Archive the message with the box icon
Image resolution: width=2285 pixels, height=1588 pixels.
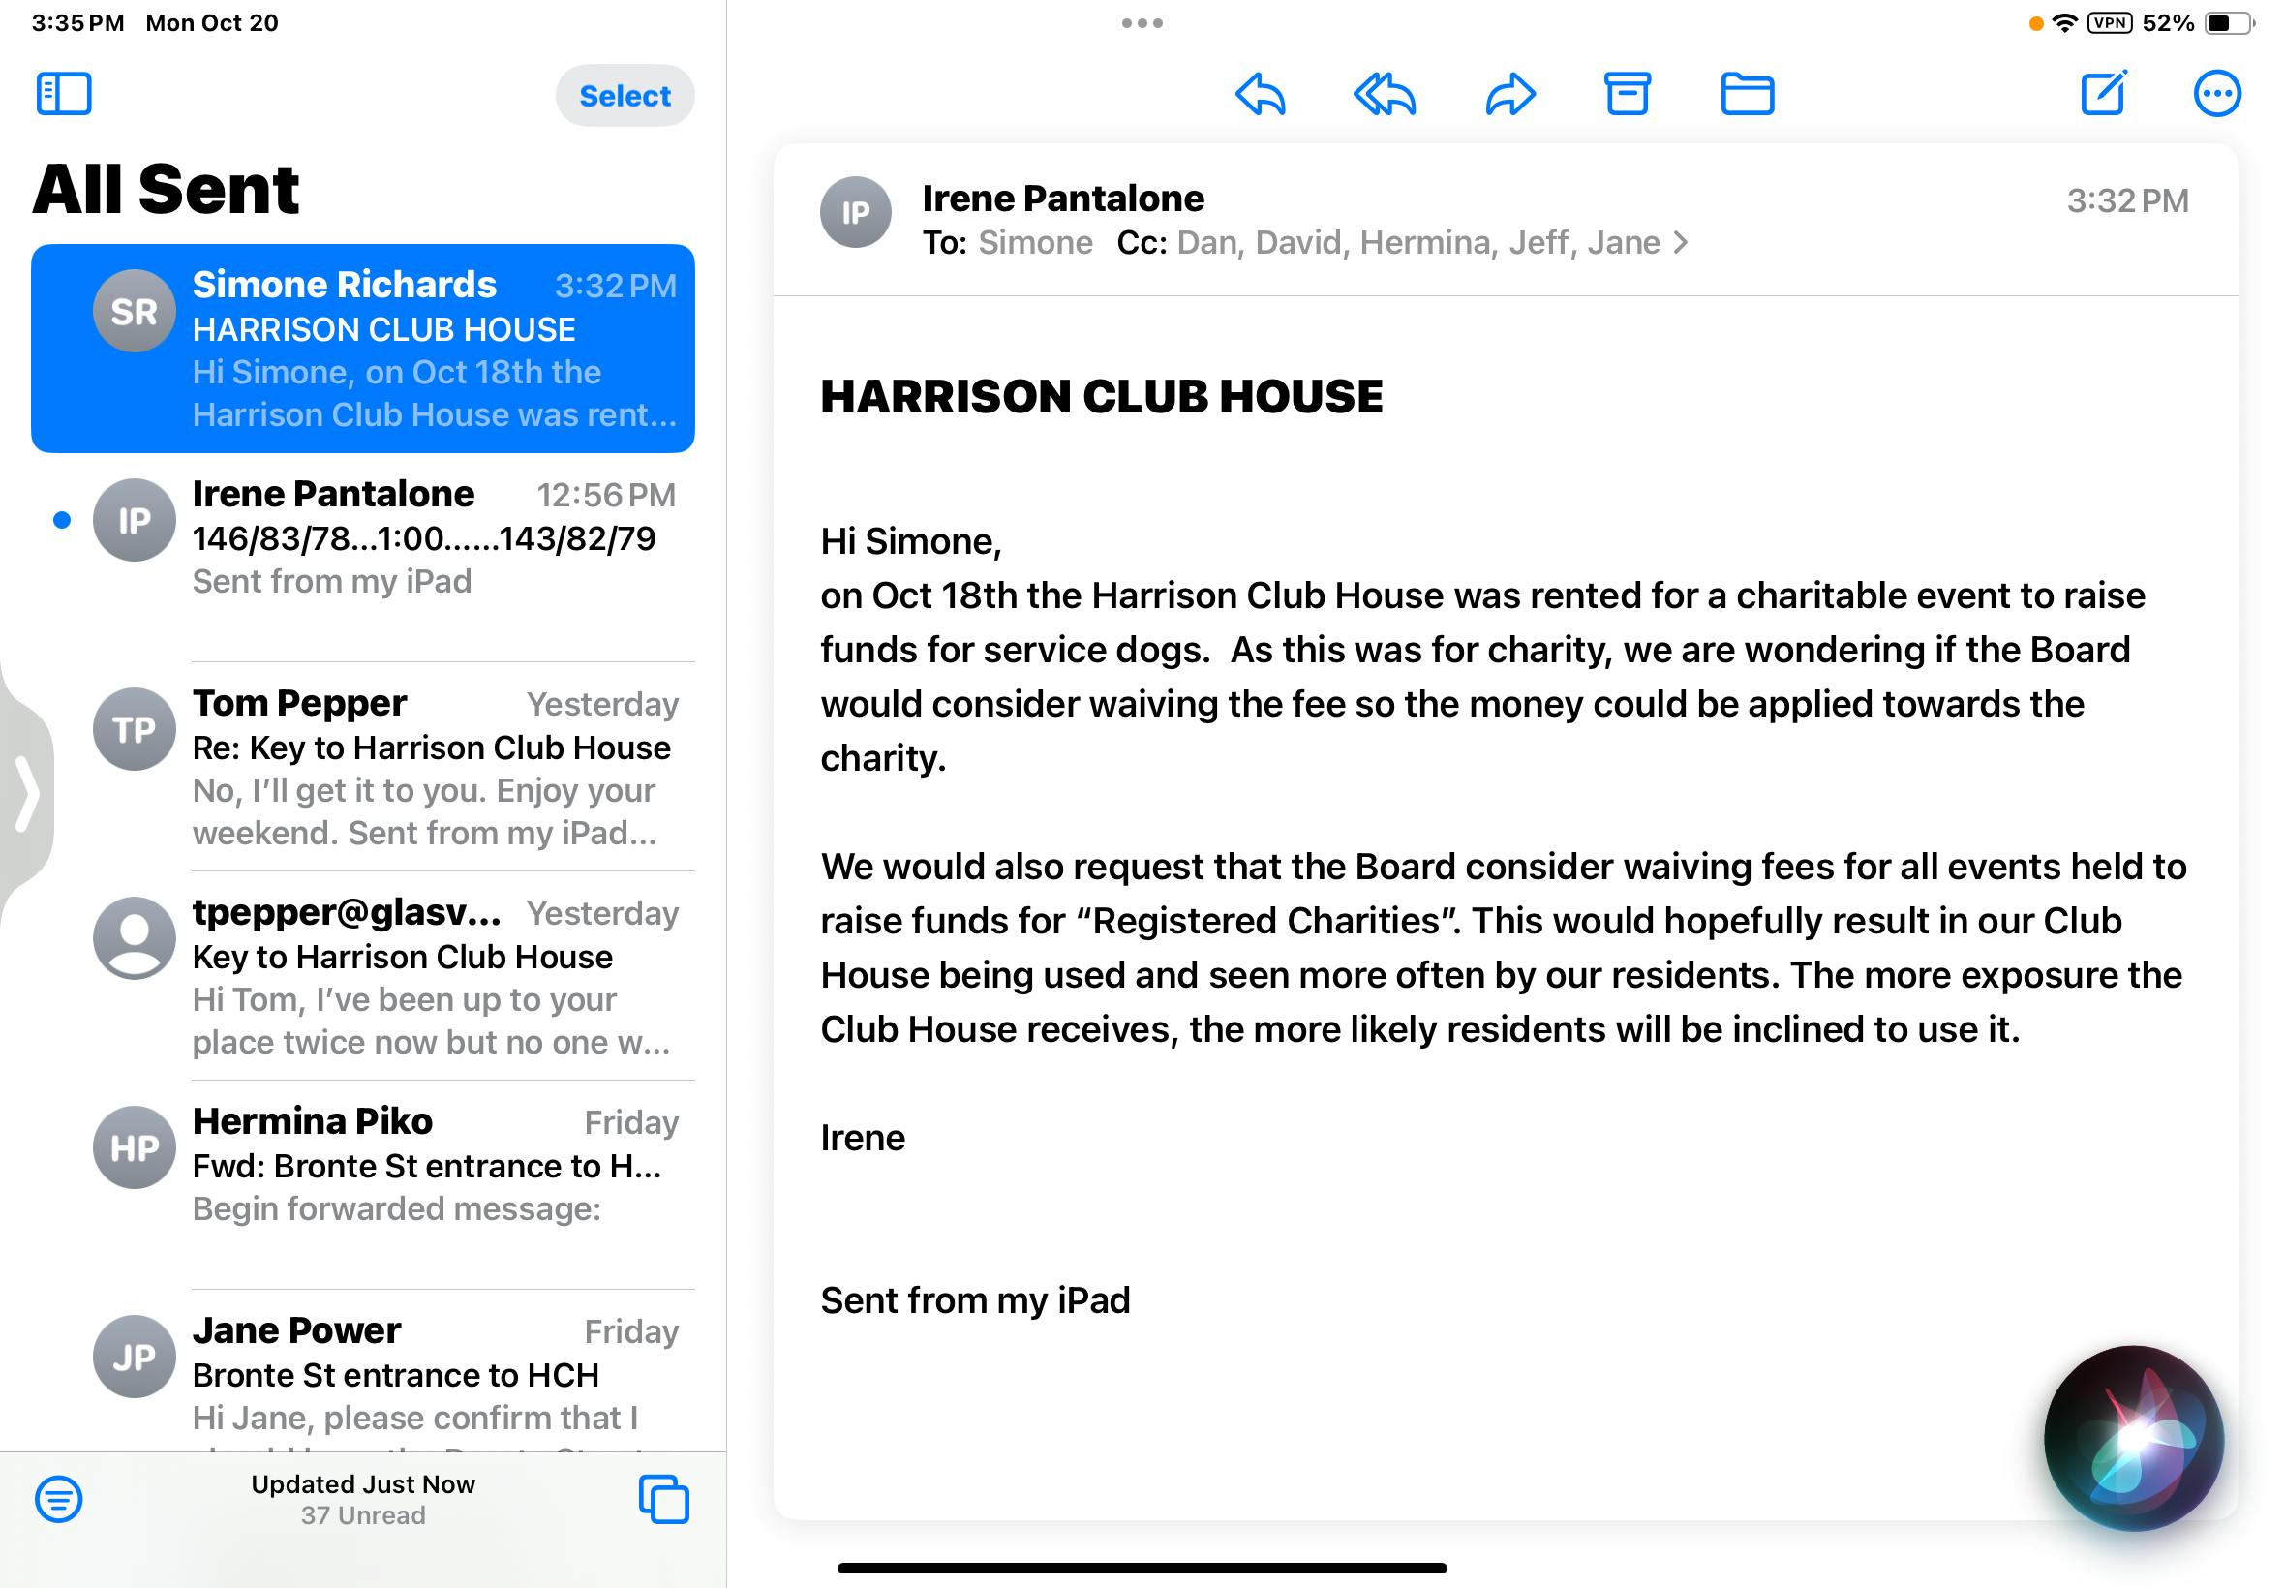[x=1627, y=96]
